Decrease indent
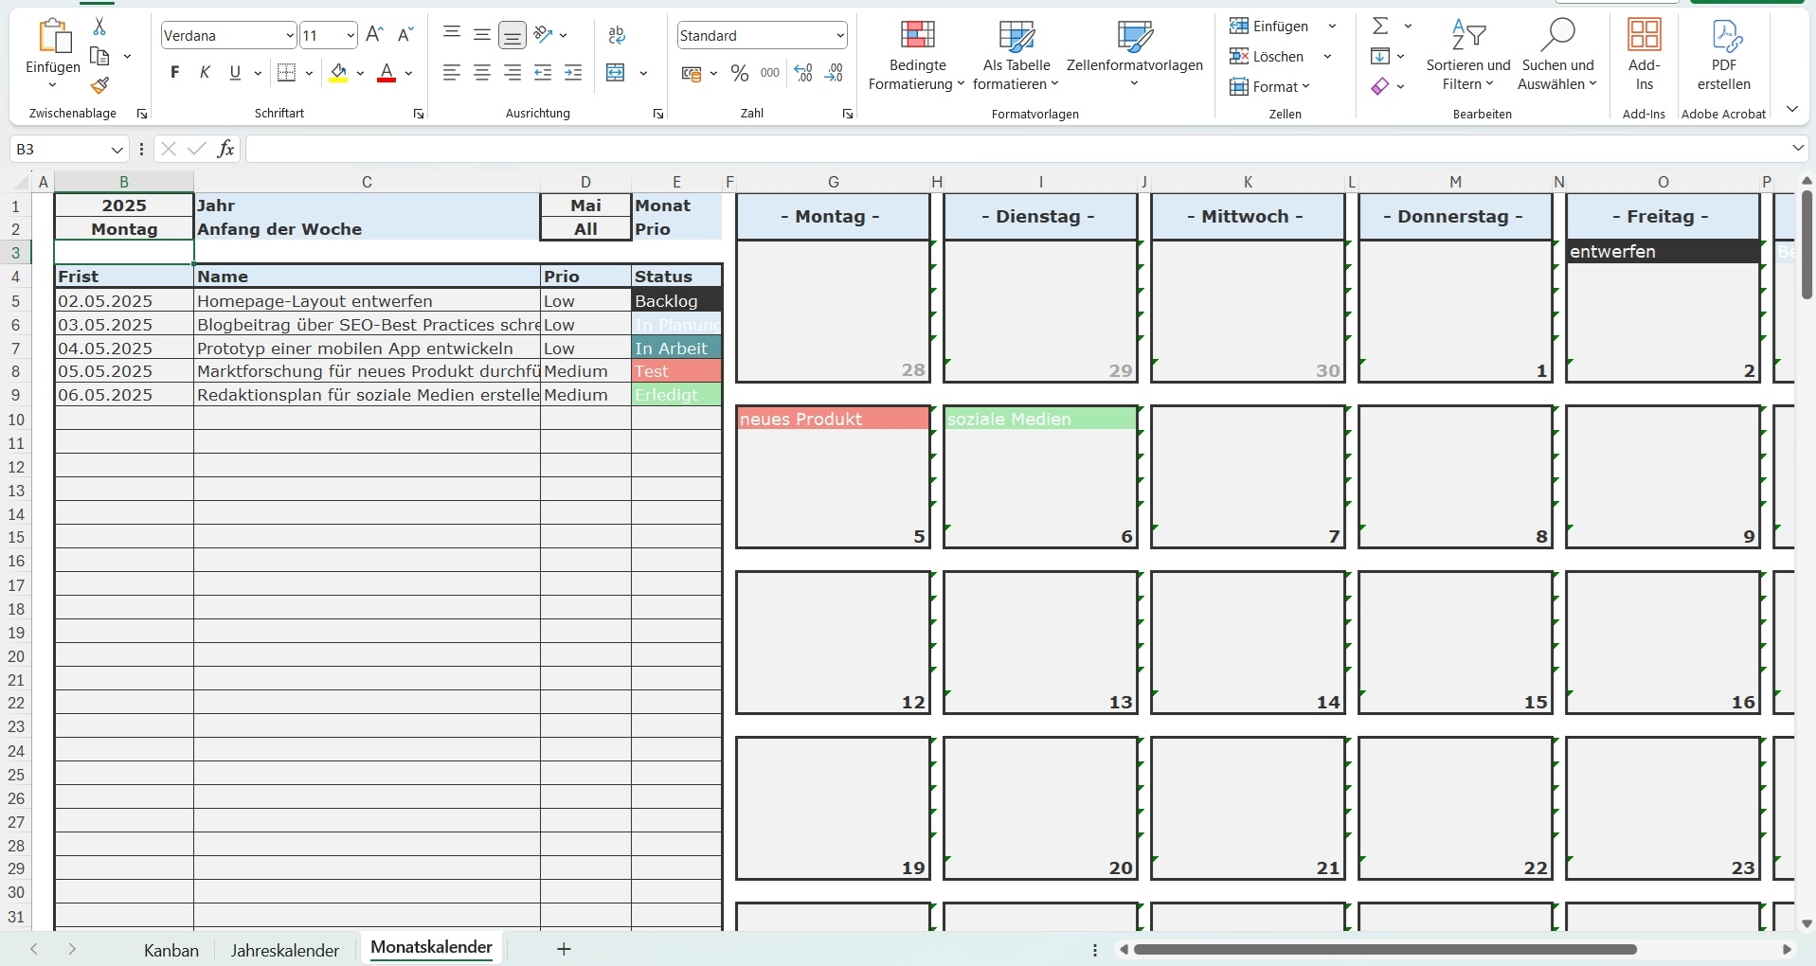 [x=543, y=73]
